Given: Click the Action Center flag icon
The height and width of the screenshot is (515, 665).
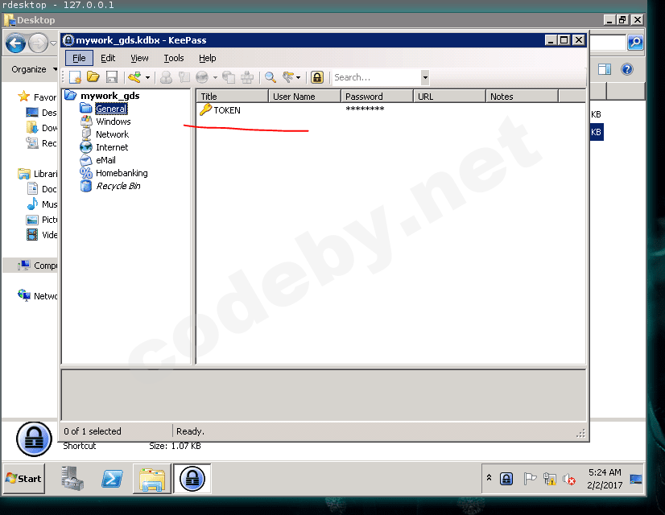Looking at the screenshot, I should click(530, 479).
